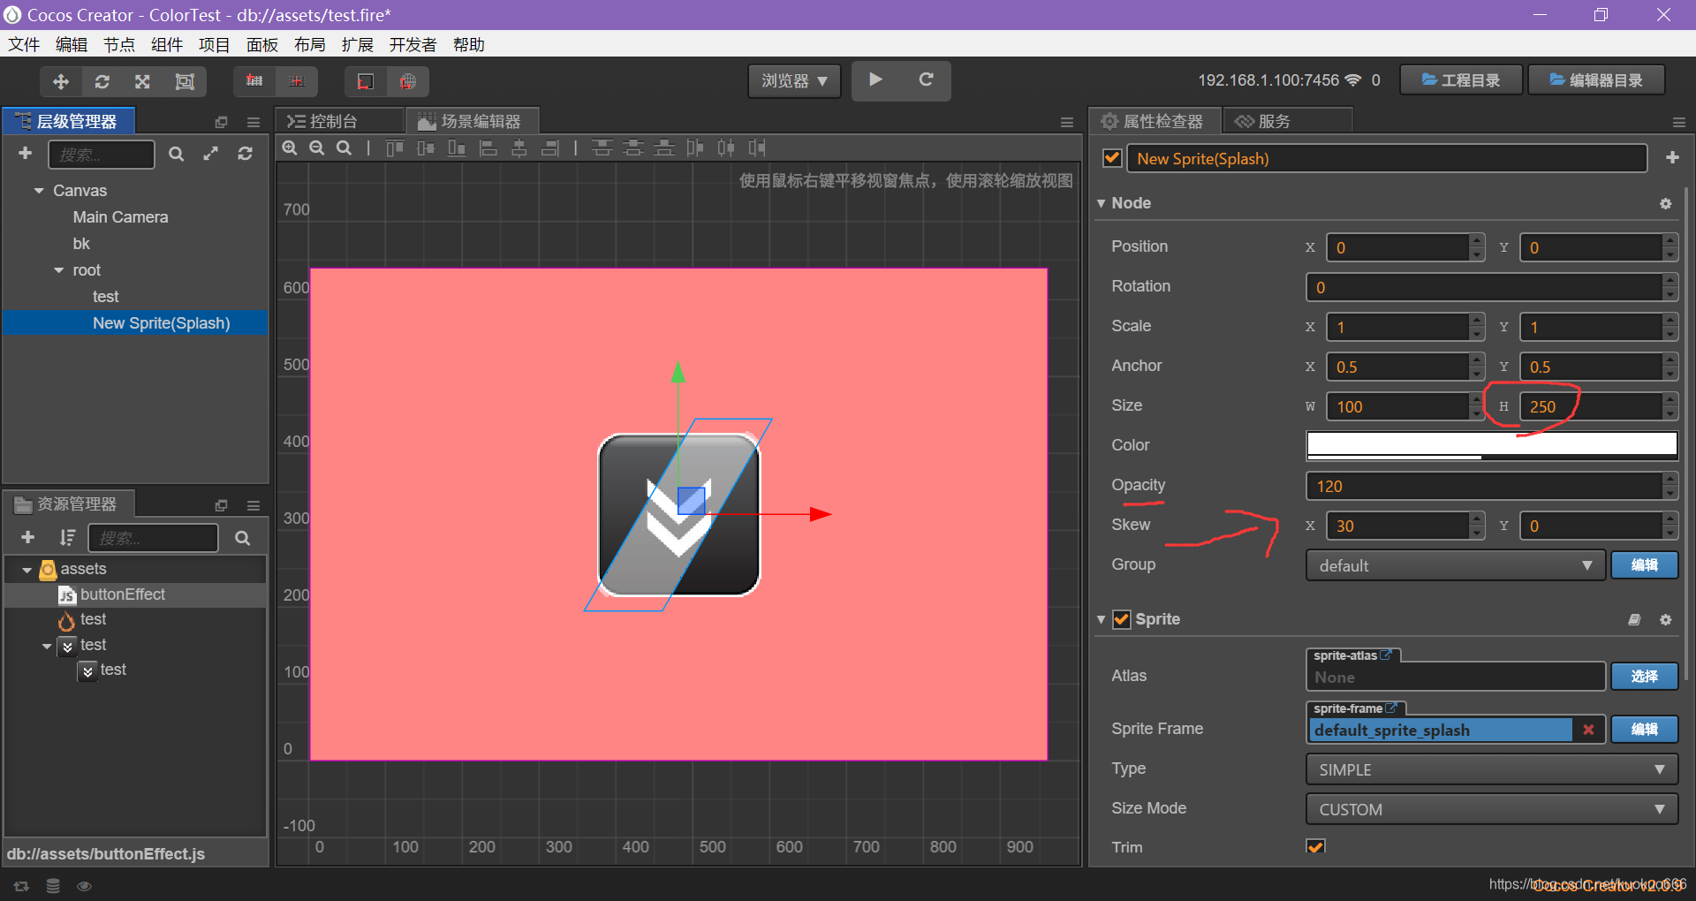The width and height of the screenshot is (1696, 901).
Task: Remove the sprite frame with red X
Action: coord(1588,730)
